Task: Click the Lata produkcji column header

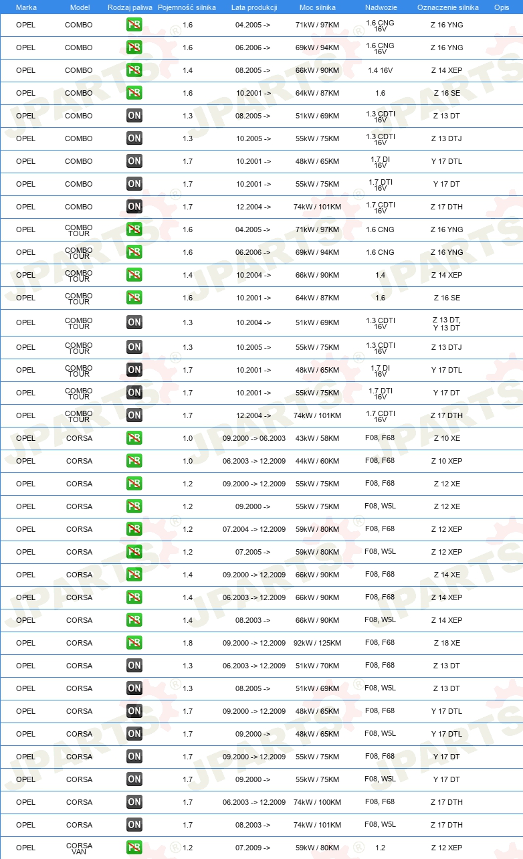Action: (x=254, y=7)
